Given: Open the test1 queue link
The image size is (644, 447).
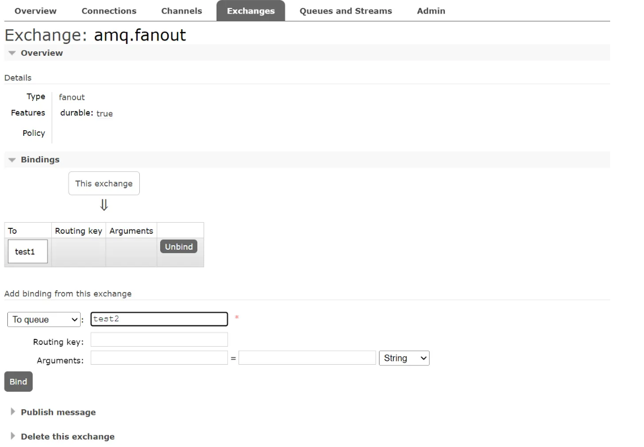Looking at the screenshot, I should (25, 252).
